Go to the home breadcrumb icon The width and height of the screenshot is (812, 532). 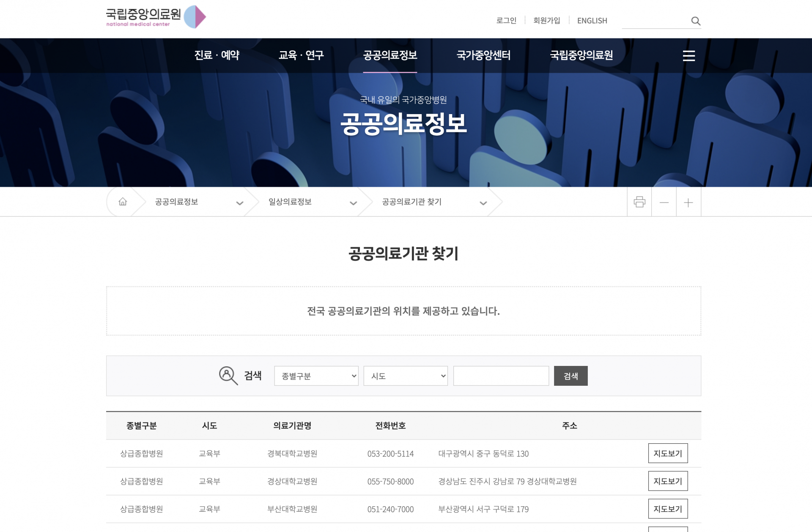(x=123, y=202)
